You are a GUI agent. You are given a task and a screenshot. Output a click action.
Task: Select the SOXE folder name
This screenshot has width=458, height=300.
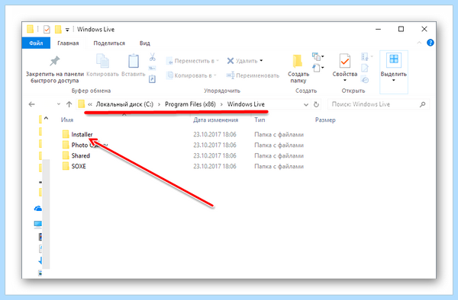pyautogui.click(x=79, y=166)
